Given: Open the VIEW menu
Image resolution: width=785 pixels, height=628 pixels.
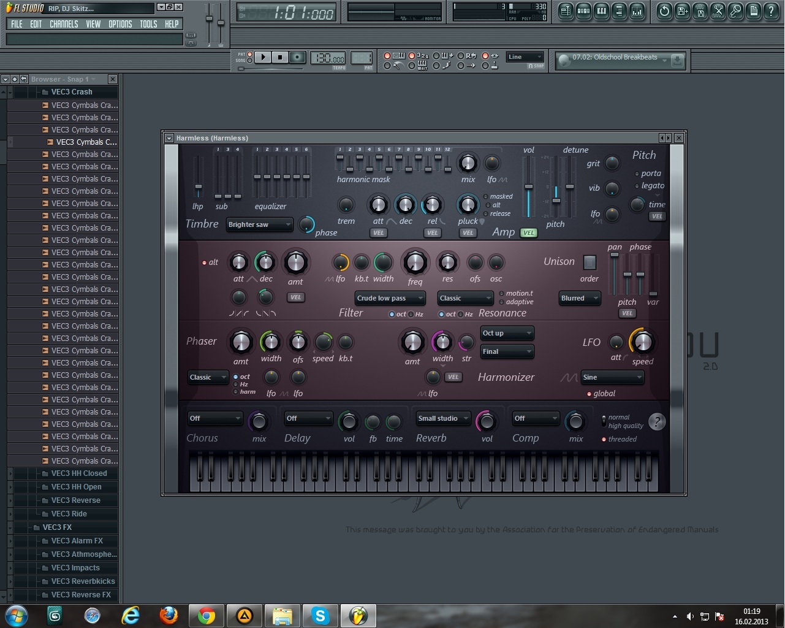Looking at the screenshot, I should 93,24.
